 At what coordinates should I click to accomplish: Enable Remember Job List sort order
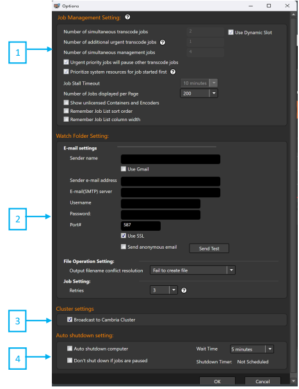[x=66, y=111]
